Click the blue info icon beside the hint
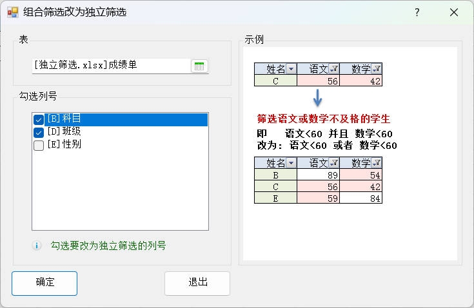 coord(37,245)
